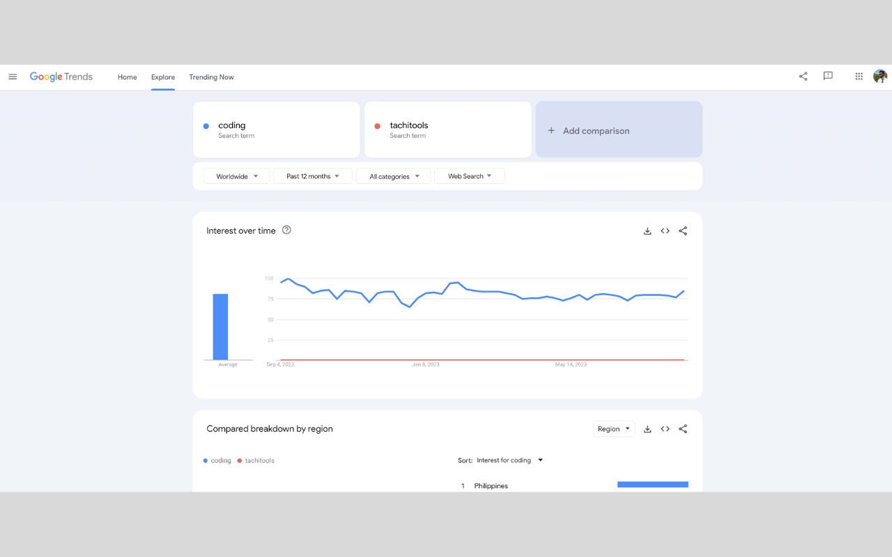Change the Sort by Interest for coding option

tap(509, 460)
